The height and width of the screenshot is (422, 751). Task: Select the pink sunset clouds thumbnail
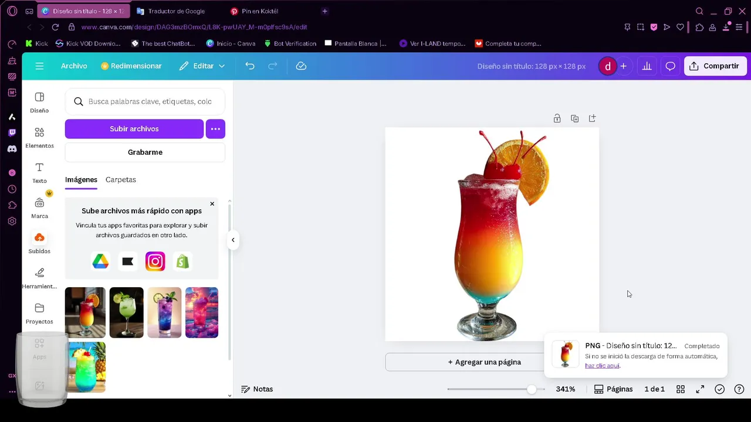202,312
